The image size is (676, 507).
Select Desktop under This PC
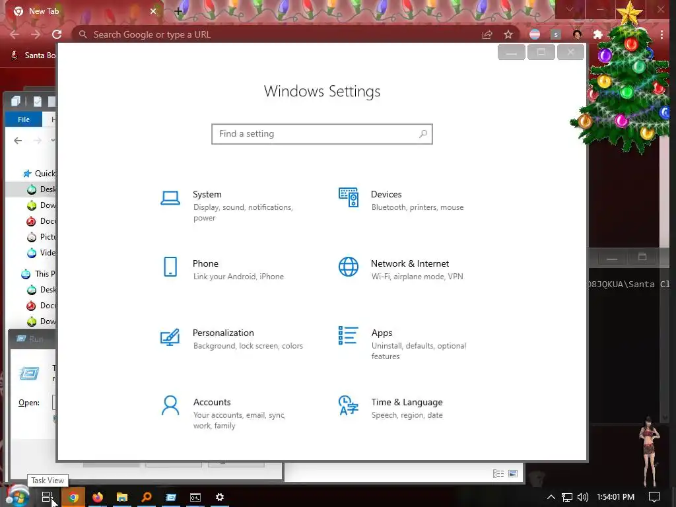(x=41, y=290)
